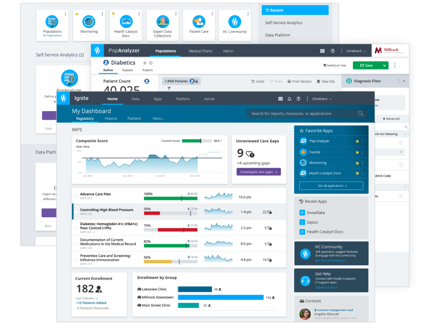430x326 pixels.
Task: Open the Ignite notifications bell icon
Action: (x=289, y=99)
